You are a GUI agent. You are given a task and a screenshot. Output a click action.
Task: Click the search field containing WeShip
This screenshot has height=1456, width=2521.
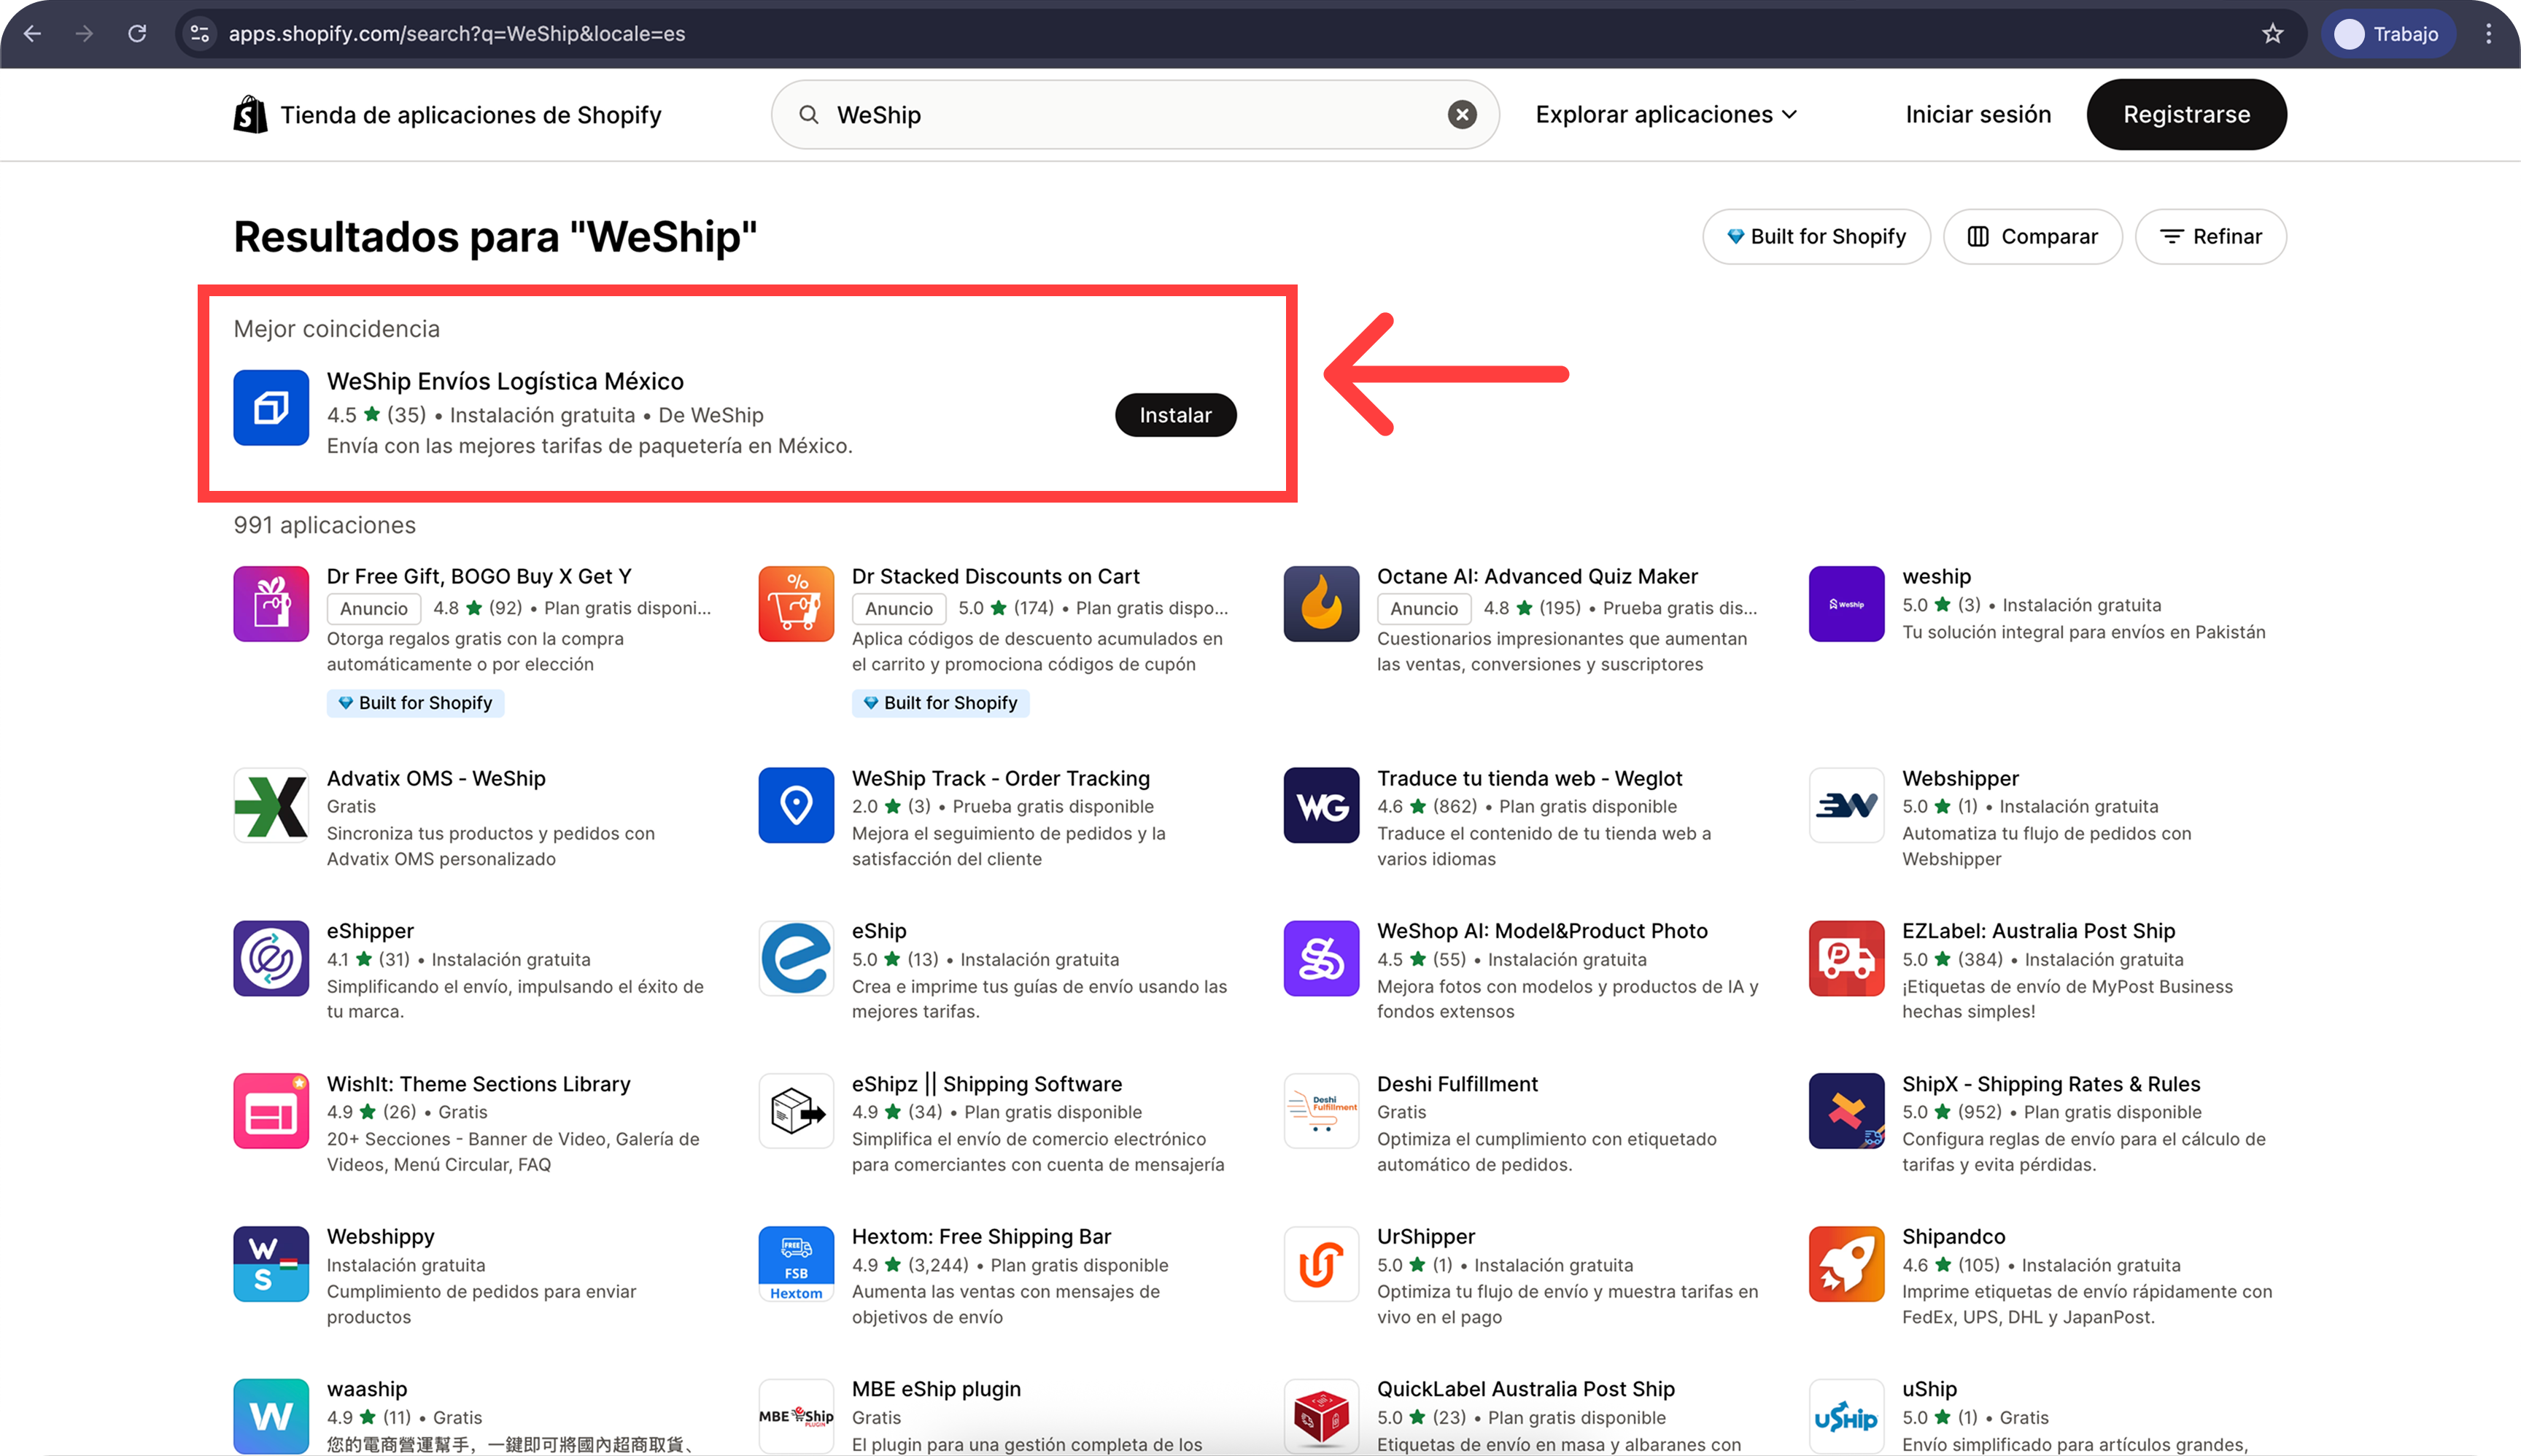[x=1134, y=115]
